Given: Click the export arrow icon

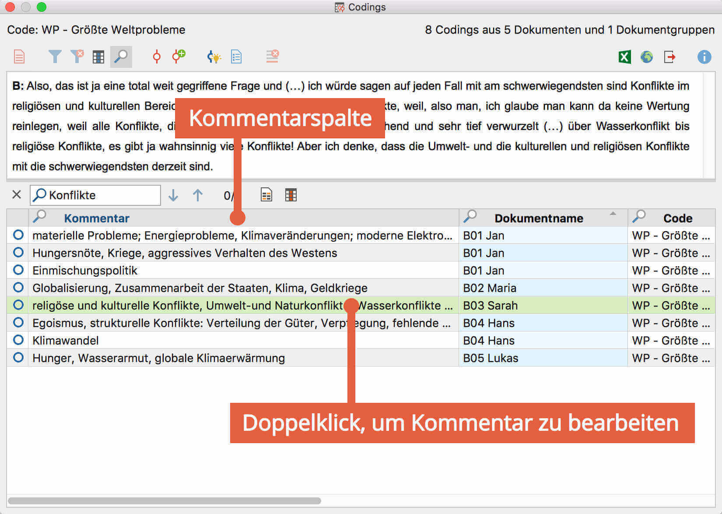Looking at the screenshot, I should (x=669, y=57).
